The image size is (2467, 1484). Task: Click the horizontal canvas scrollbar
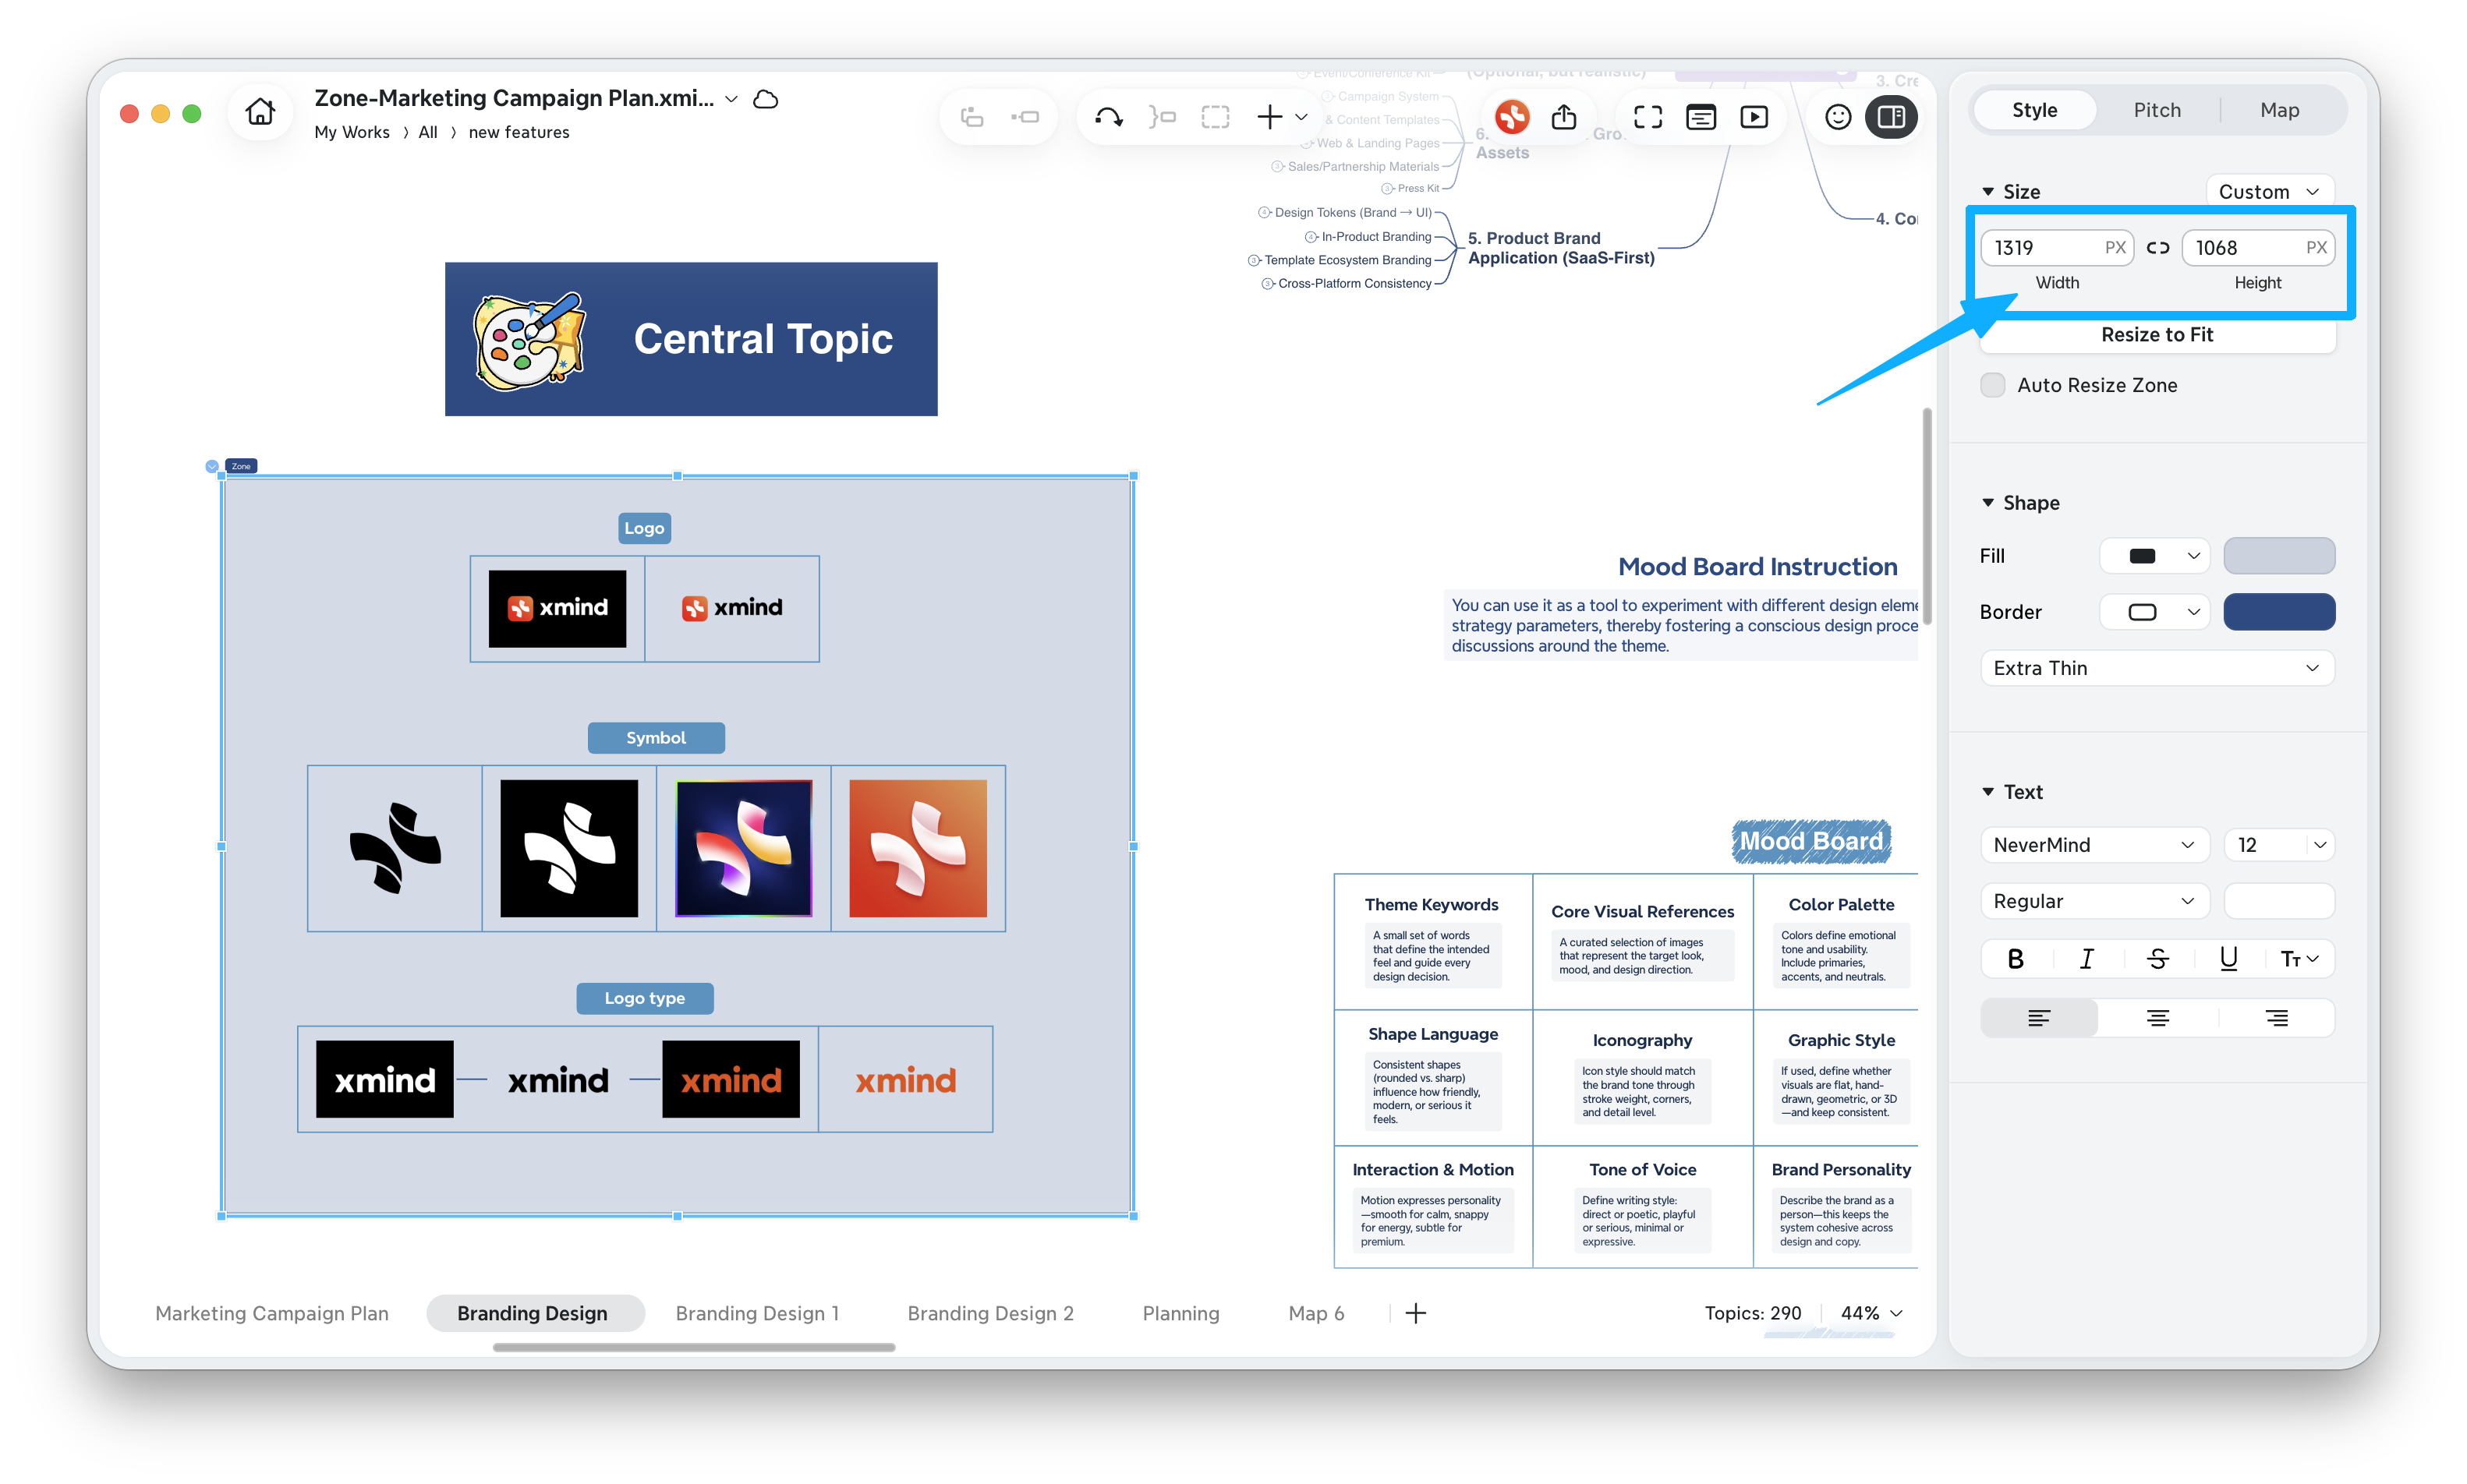click(x=694, y=1348)
